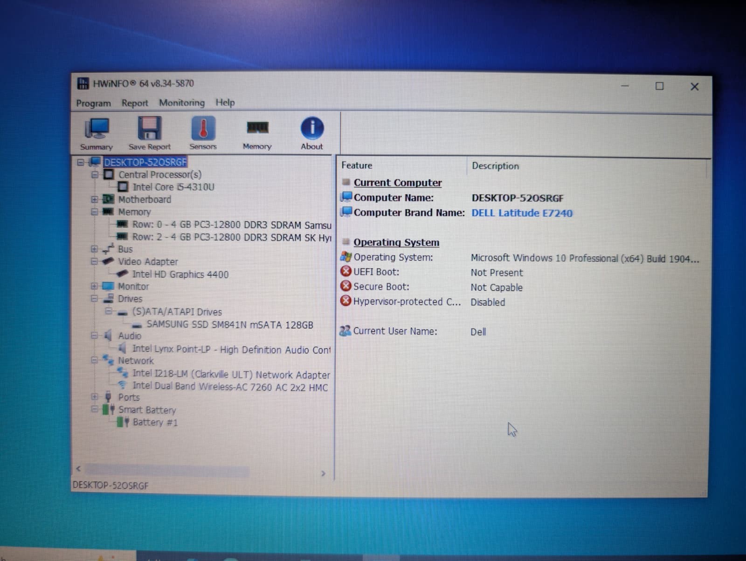Click the Monitor node icon

(x=108, y=286)
